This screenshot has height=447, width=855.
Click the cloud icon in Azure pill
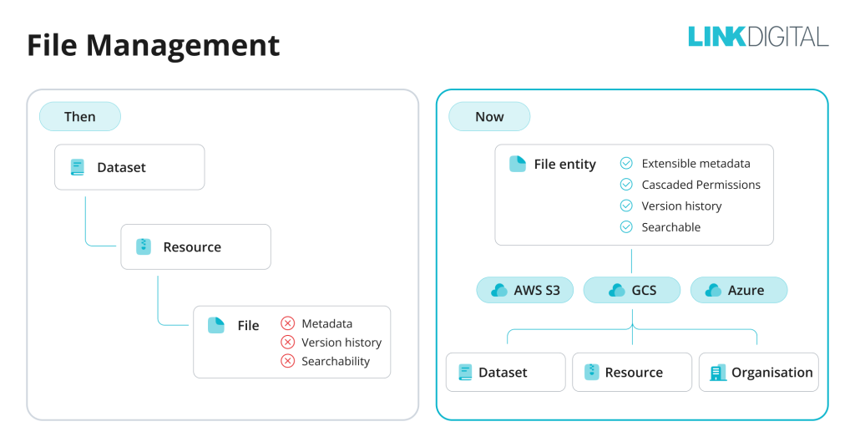tap(713, 290)
